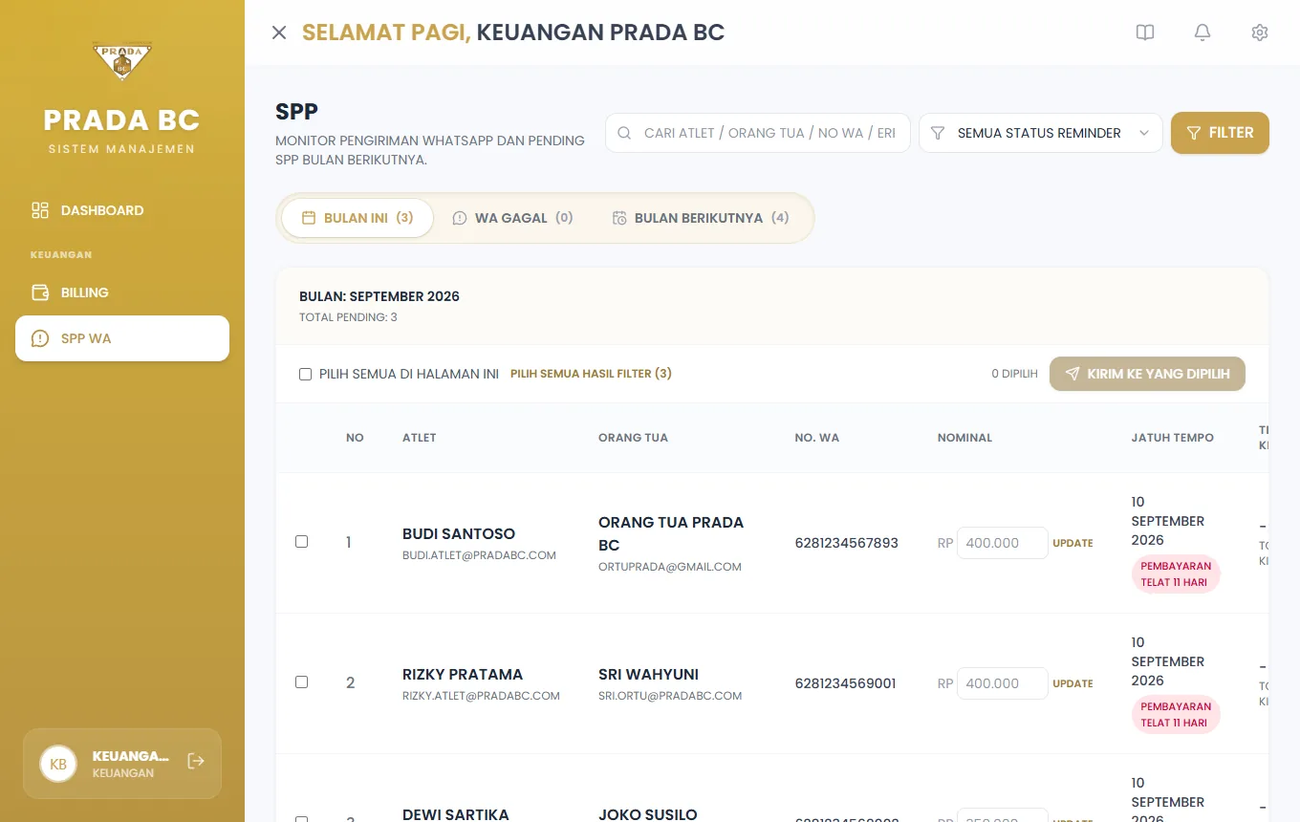Click email ortuprada@gmail.com
This screenshot has width=1300, height=822.
[x=670, y=567]
